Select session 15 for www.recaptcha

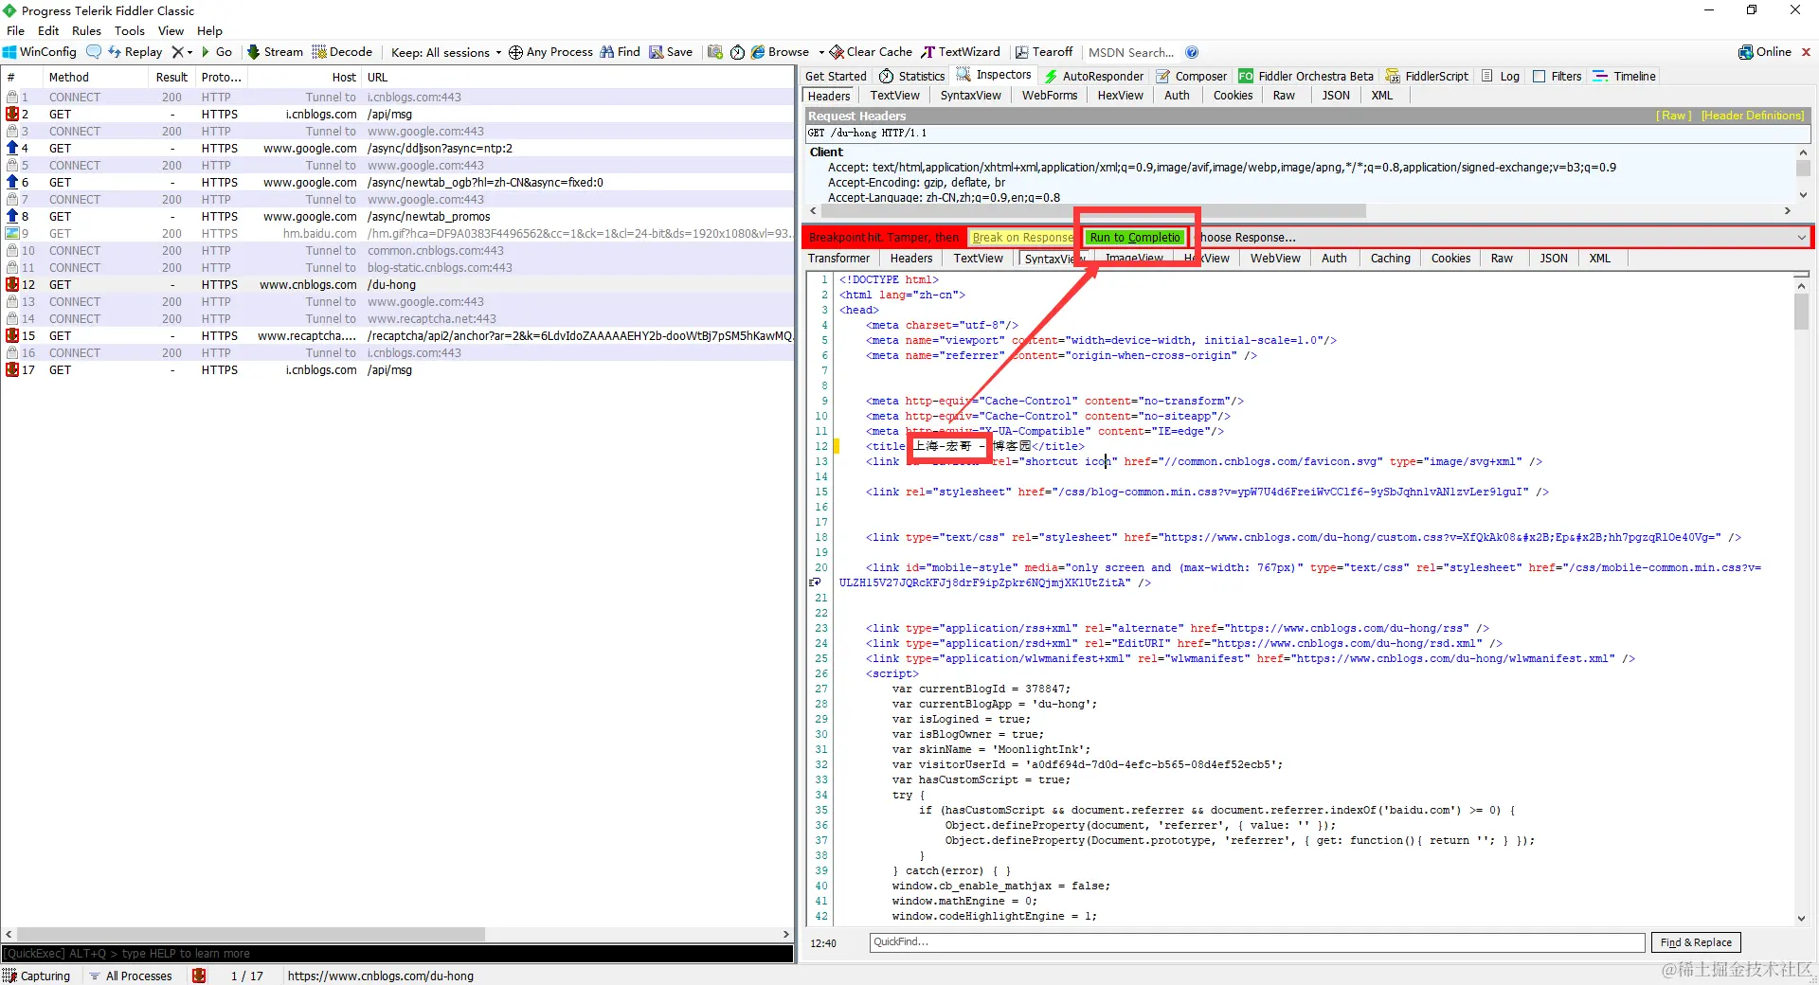[398, 336]
